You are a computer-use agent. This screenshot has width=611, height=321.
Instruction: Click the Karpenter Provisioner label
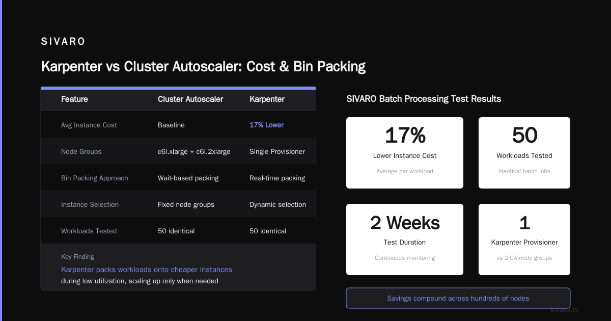524,242
